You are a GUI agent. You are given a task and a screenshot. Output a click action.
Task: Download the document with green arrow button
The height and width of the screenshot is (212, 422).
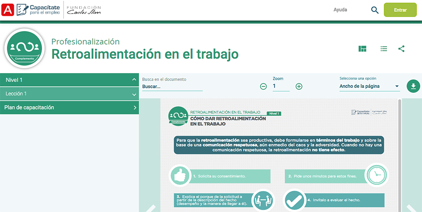tap(413, 86)
